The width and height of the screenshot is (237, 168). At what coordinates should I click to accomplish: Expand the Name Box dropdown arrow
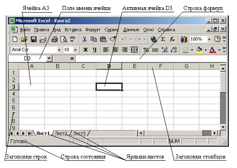(49, 58)
